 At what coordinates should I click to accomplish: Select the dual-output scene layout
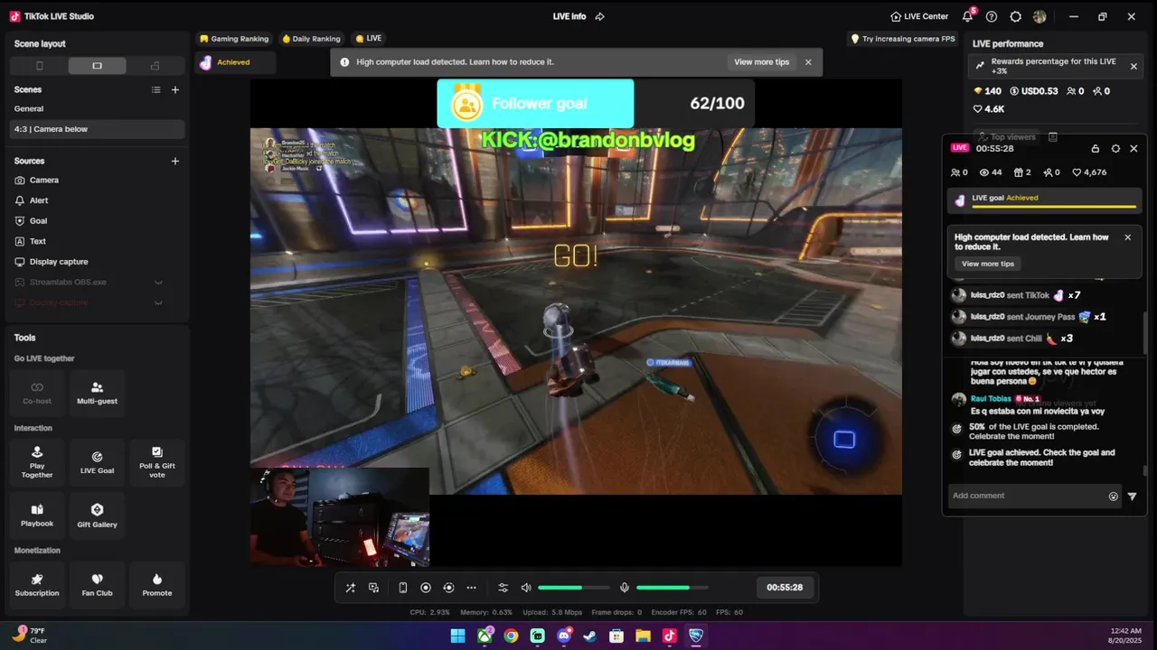coord(155,66)
